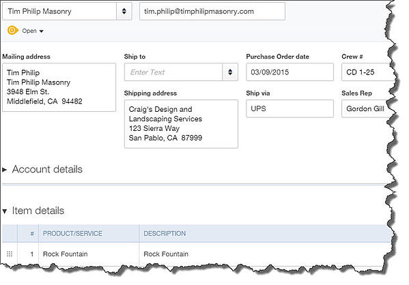Open the Ship to dropdown arrows

pos(230,72)
